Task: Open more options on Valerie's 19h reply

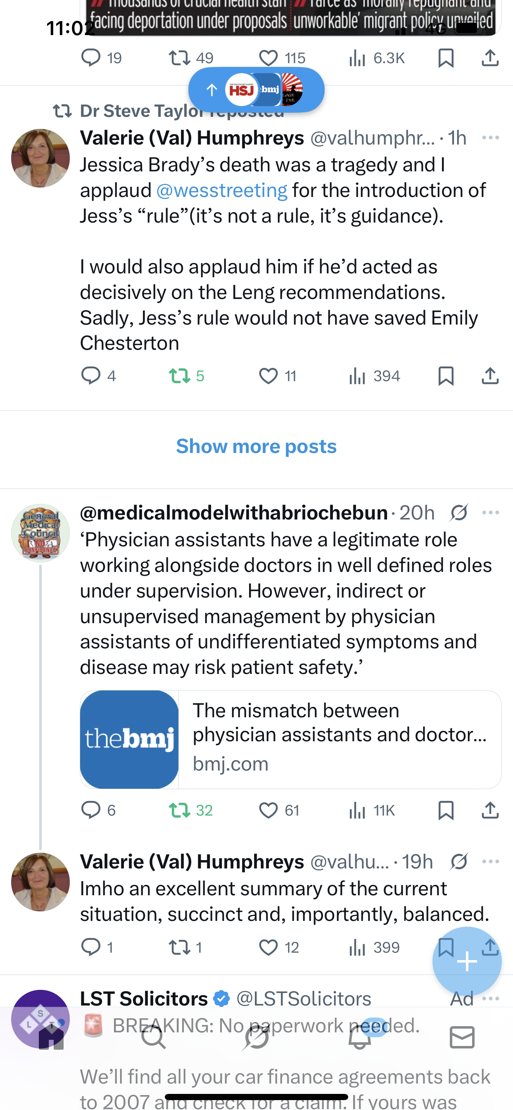Action: pos(490,861)
